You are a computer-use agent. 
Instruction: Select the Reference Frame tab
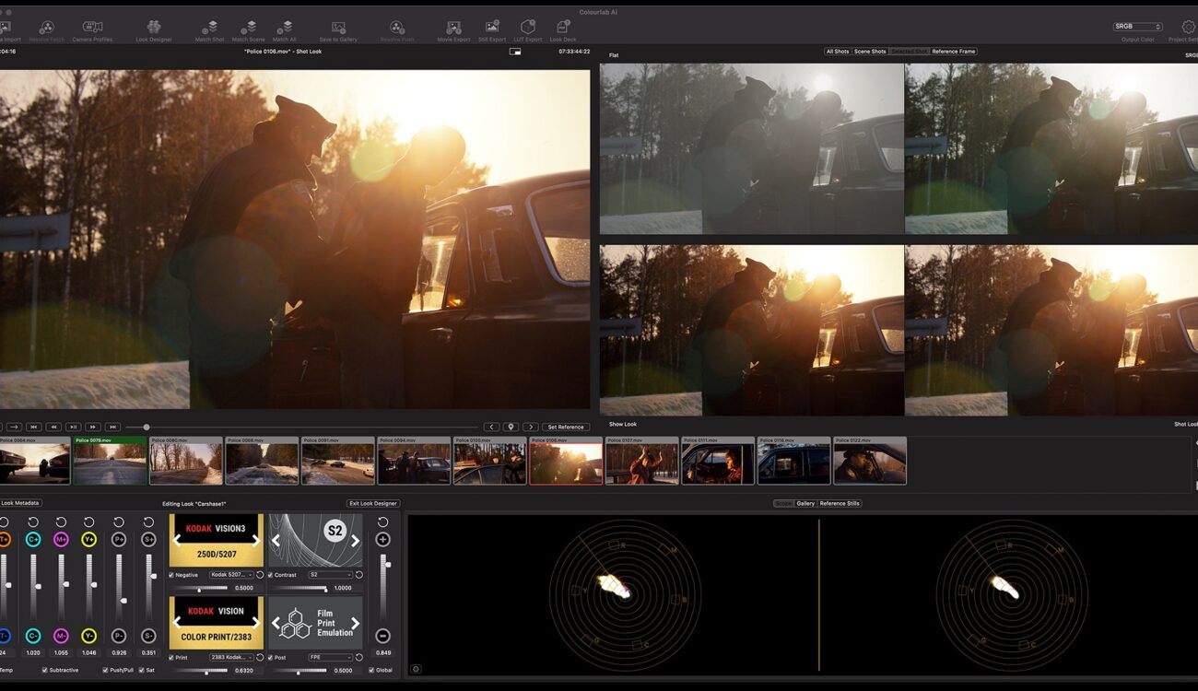pos(954,52)
